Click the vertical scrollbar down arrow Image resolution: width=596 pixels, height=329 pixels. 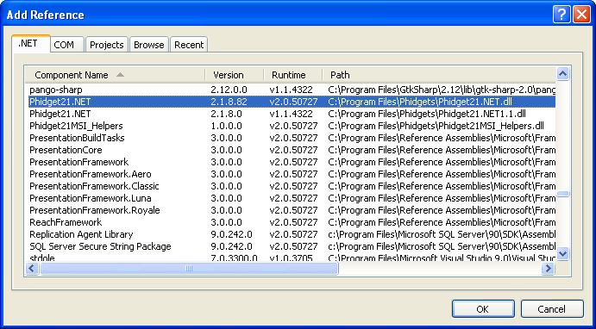(x=562, y=253)
